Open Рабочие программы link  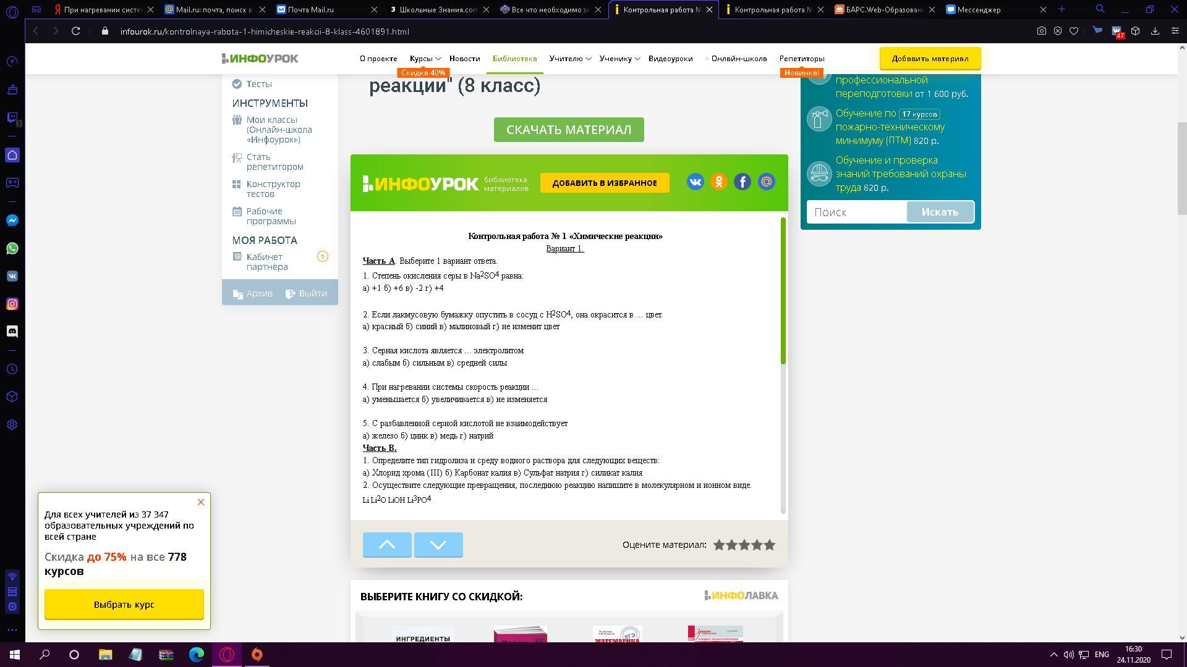(271, 216)
